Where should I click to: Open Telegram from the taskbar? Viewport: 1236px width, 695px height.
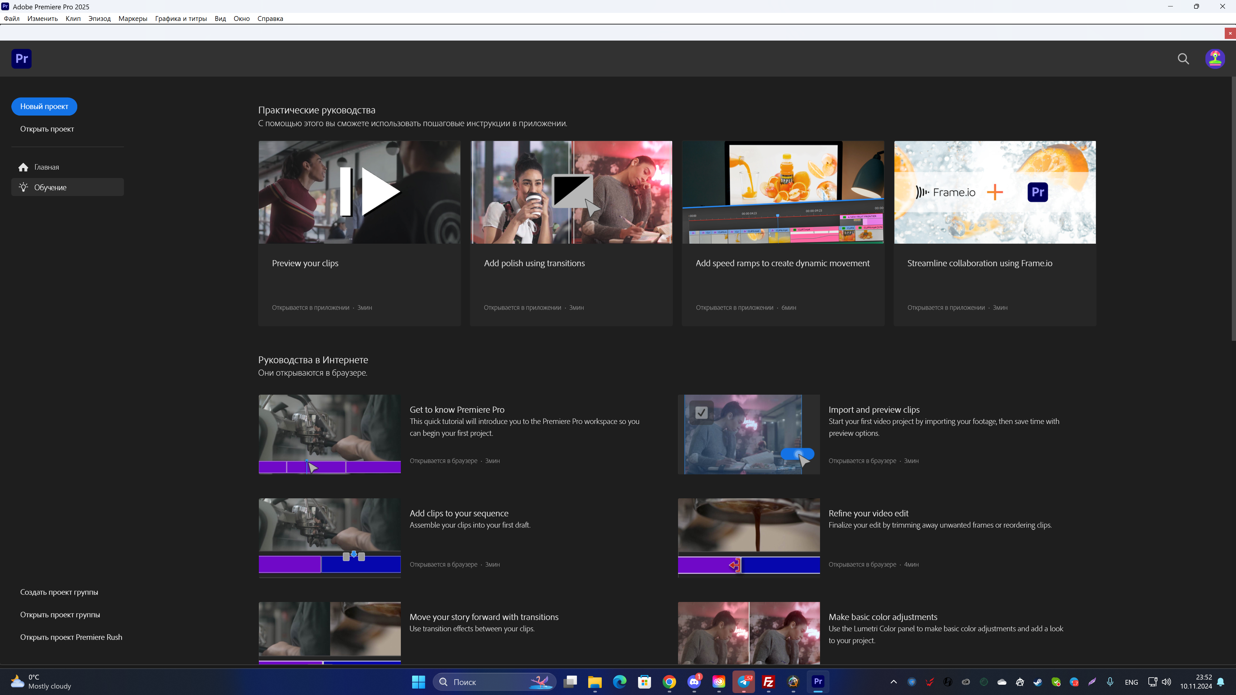(x=744, y=681)
